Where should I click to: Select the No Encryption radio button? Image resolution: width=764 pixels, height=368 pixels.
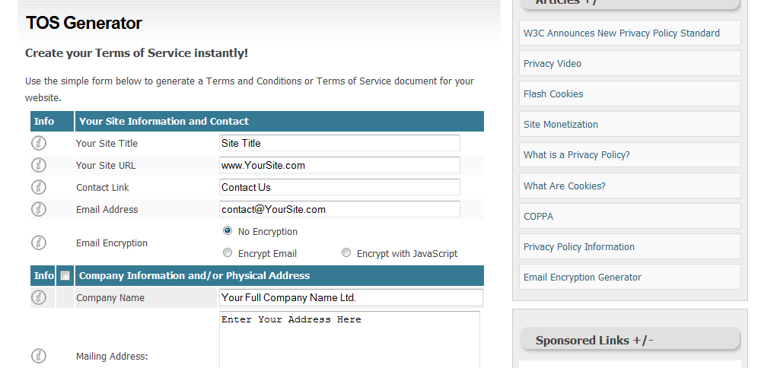tap(228, 231)
